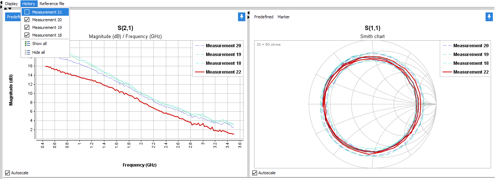This screenshot has width=498, height=179.
Task: Click the Show all checklist icon
Action: point(27,44)
